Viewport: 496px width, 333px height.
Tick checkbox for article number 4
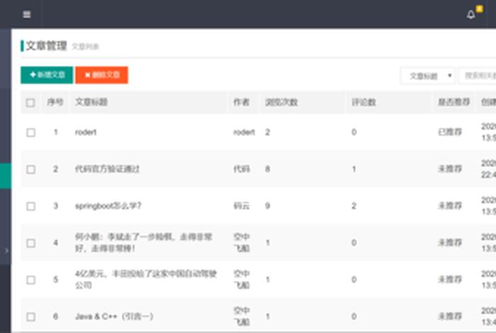[x=30, y=243]
